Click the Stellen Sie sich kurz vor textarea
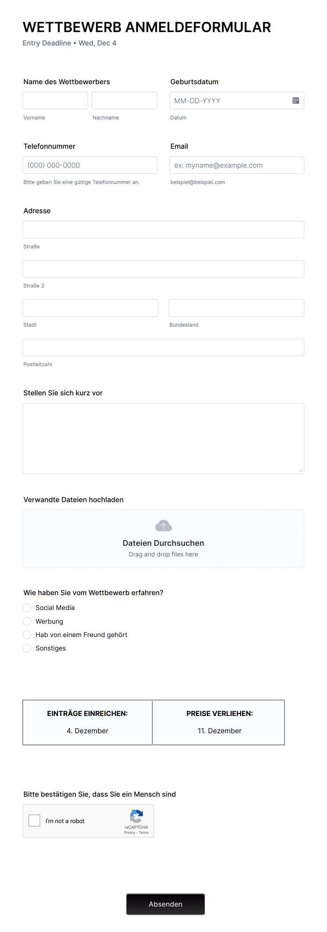 pyautogui.click(x=163, y=438)
